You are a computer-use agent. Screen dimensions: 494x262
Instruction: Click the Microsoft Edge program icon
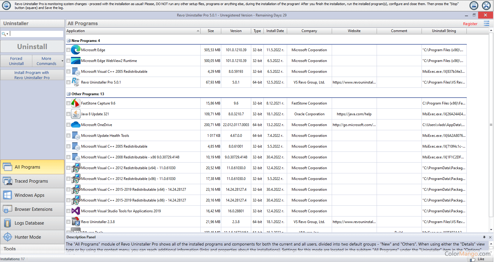click(x=76, y=50)
